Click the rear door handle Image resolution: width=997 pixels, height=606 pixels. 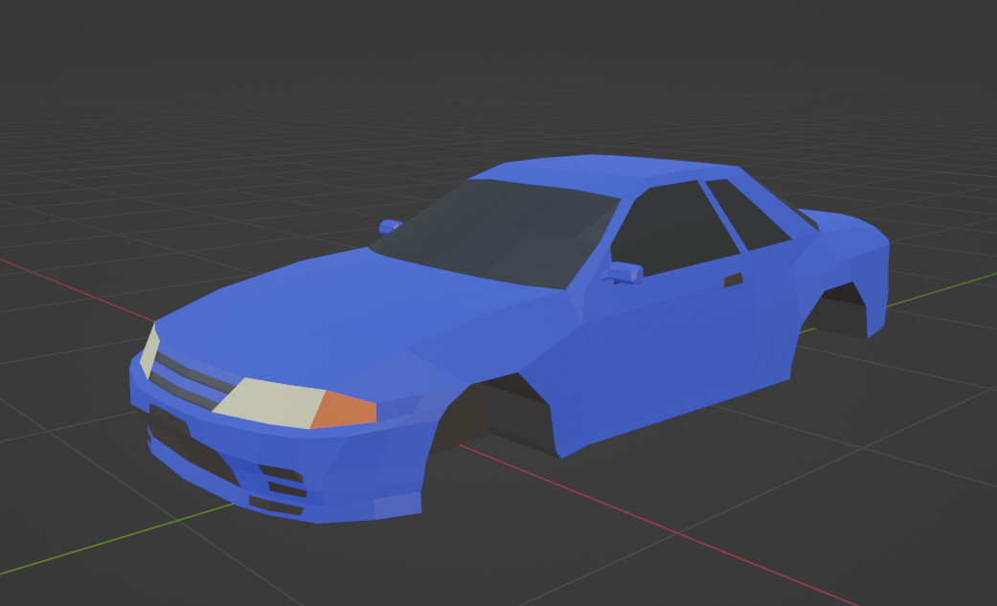click(x=732, y=281)
